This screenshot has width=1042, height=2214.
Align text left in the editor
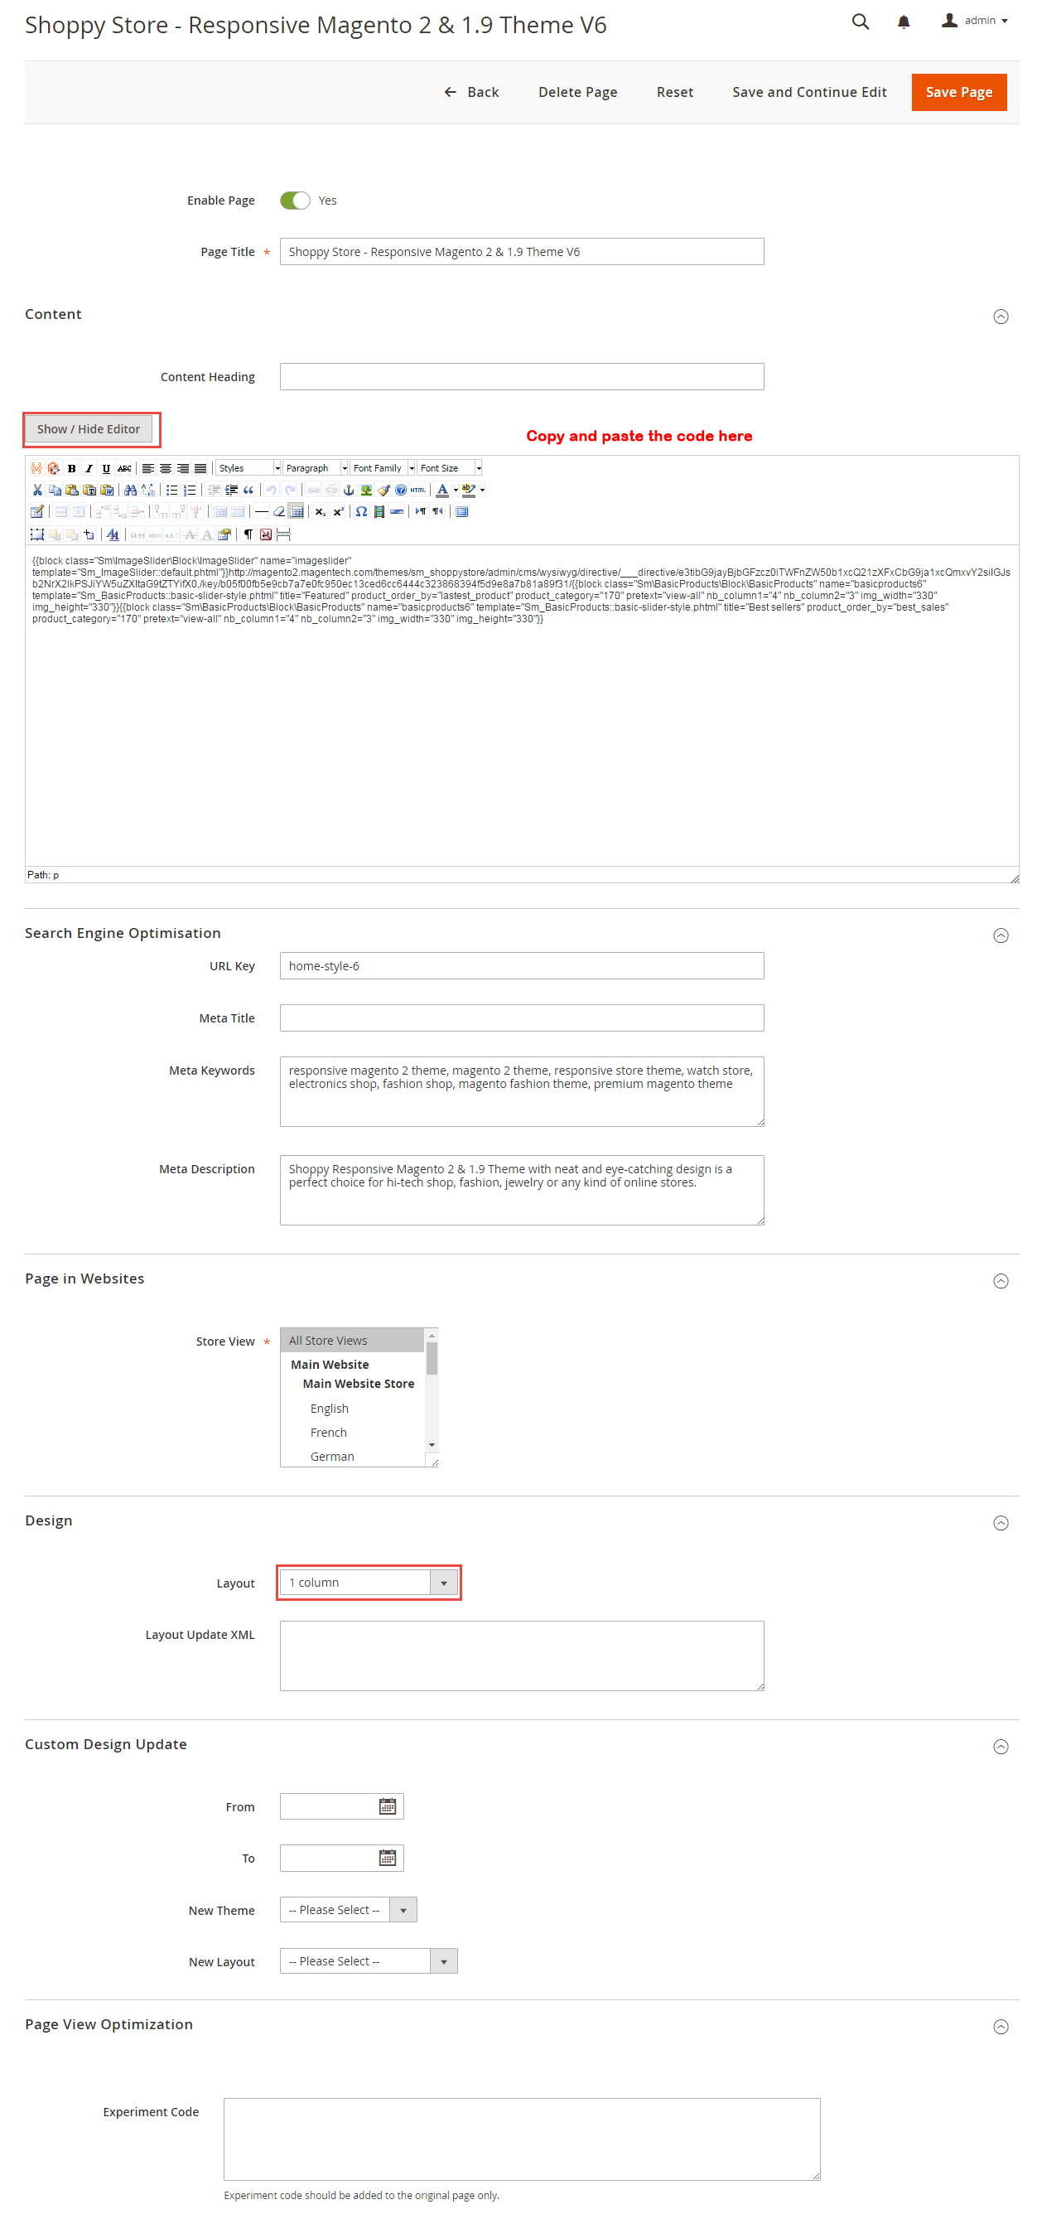tap(147, 468)
